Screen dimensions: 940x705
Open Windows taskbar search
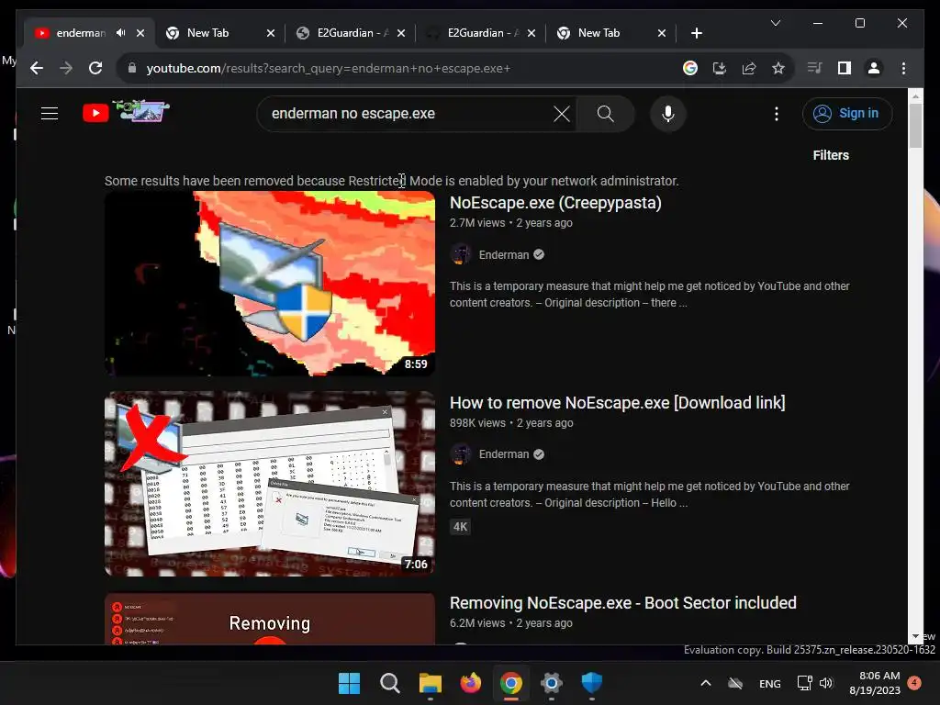coord(389,683)
